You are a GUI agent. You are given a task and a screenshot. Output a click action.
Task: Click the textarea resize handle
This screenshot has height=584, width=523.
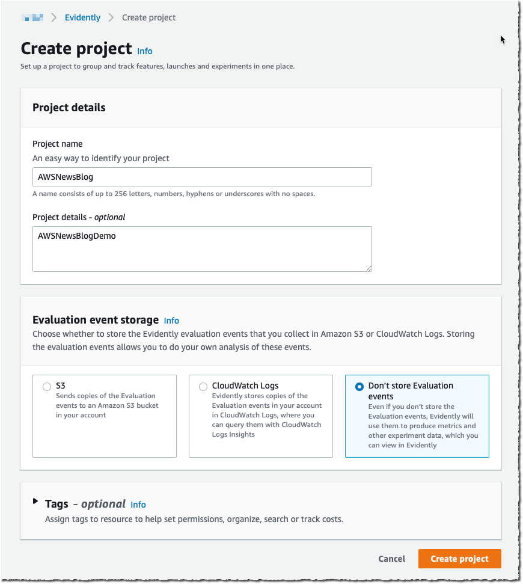coord(369,269)
